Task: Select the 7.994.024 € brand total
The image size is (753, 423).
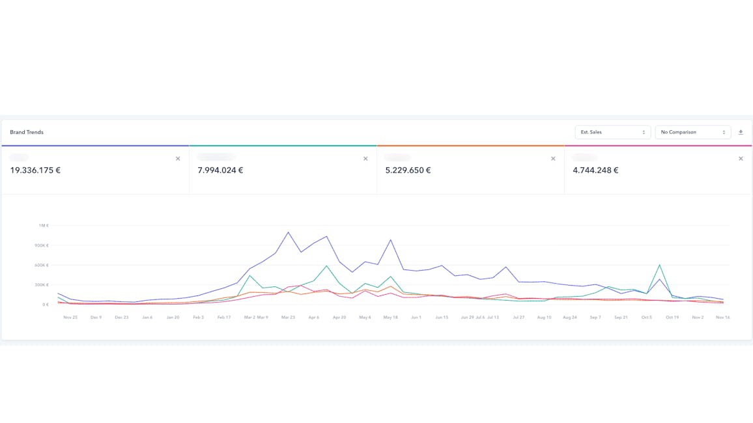Action: (x=220, y=171)
